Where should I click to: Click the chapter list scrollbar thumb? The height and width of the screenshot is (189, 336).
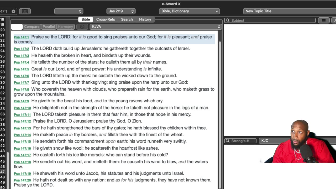click(8, 171)
